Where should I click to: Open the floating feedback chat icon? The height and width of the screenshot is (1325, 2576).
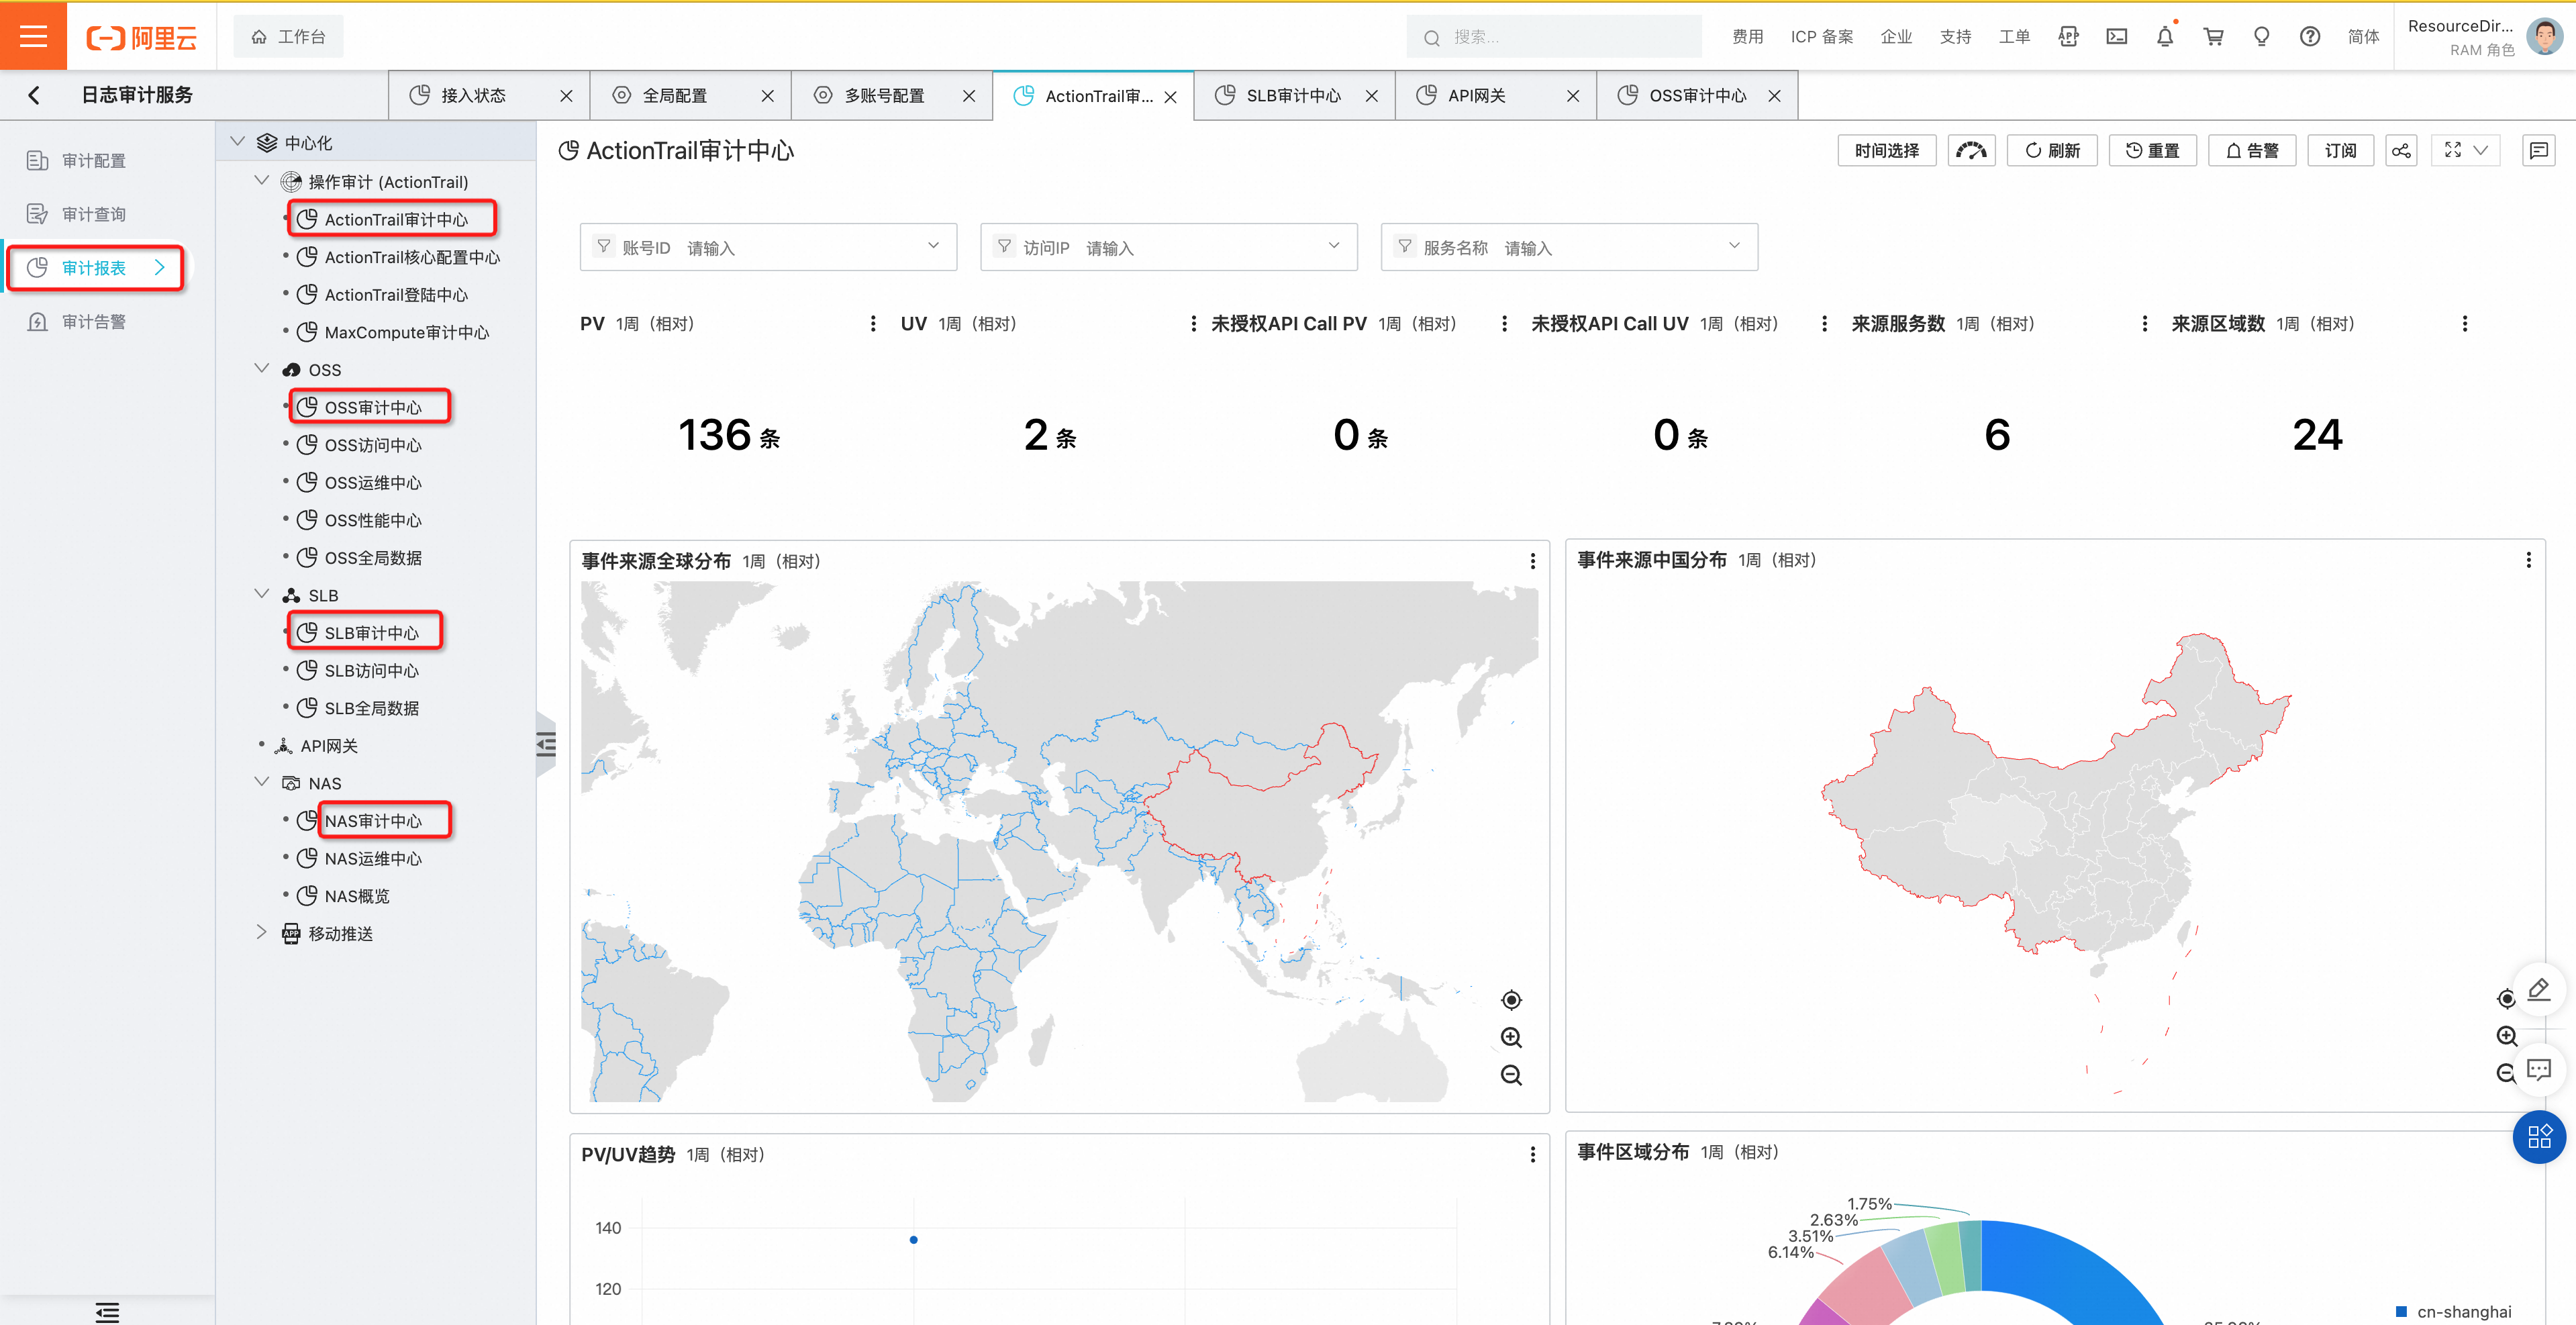point(2539,1070)
